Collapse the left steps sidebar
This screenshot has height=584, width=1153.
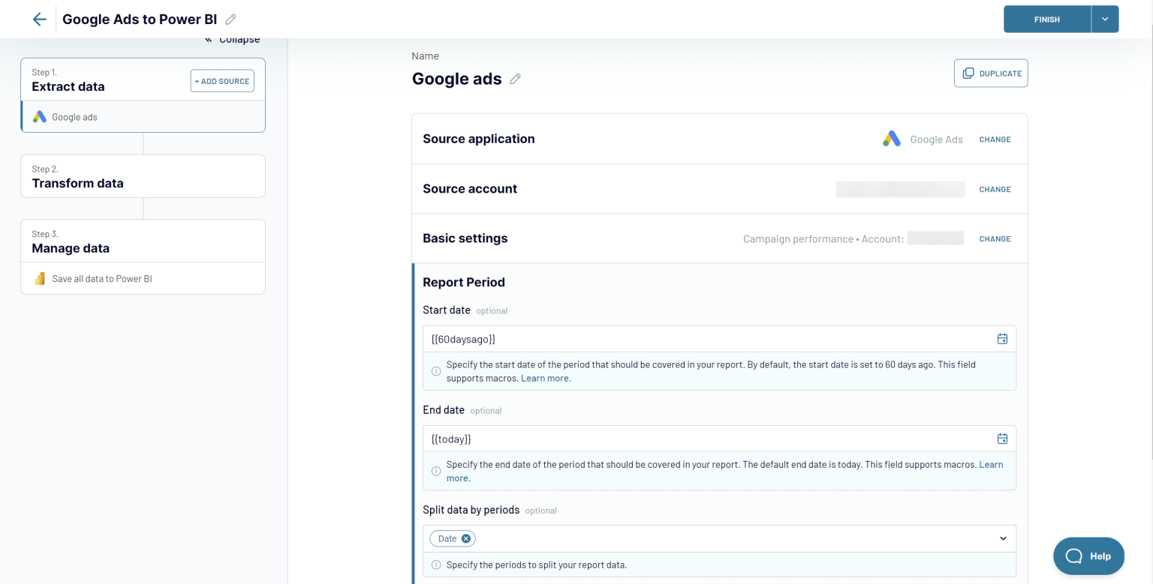point(233,40)
